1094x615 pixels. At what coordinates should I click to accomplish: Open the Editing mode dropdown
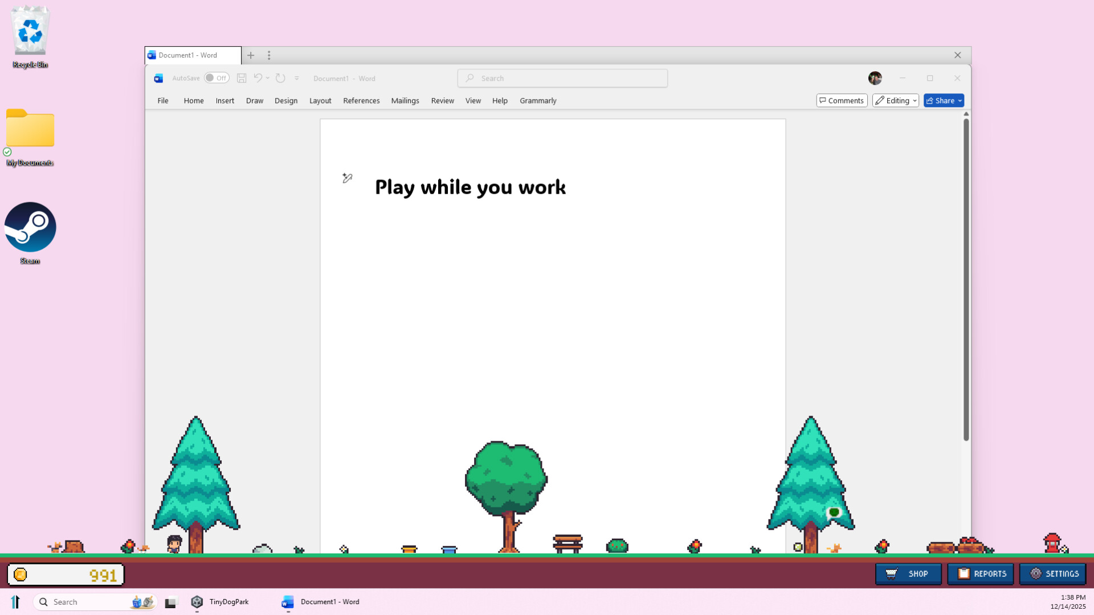895,100
